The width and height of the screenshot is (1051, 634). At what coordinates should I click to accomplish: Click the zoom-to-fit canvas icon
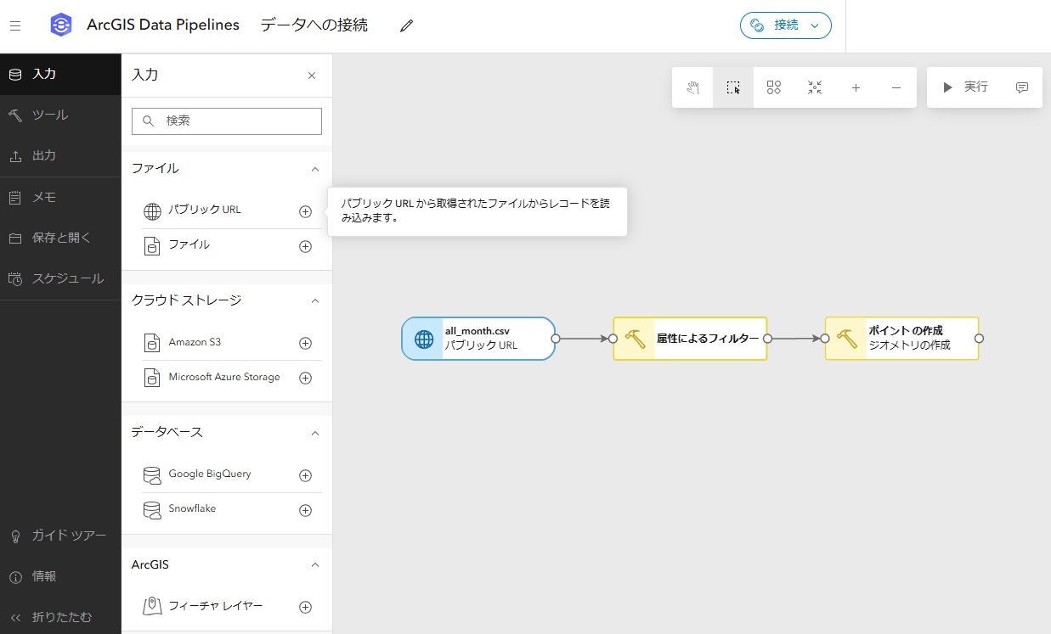coord(814,87)
